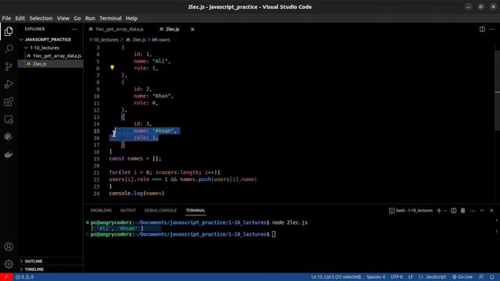Show errors and warnings count in status bar
The image size is (500, 281).
[24, 277]
